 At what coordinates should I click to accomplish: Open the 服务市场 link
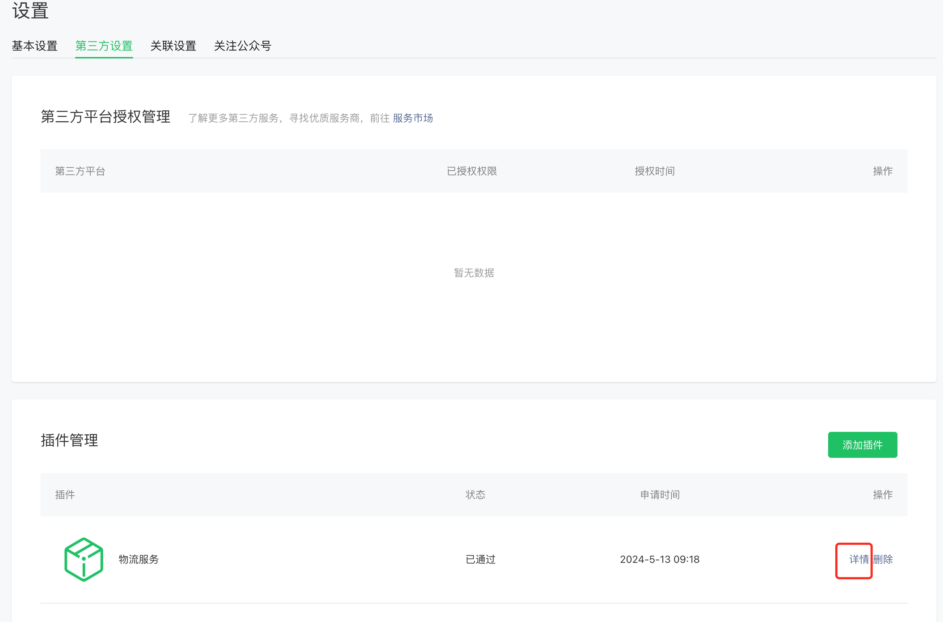coord(412,118)
